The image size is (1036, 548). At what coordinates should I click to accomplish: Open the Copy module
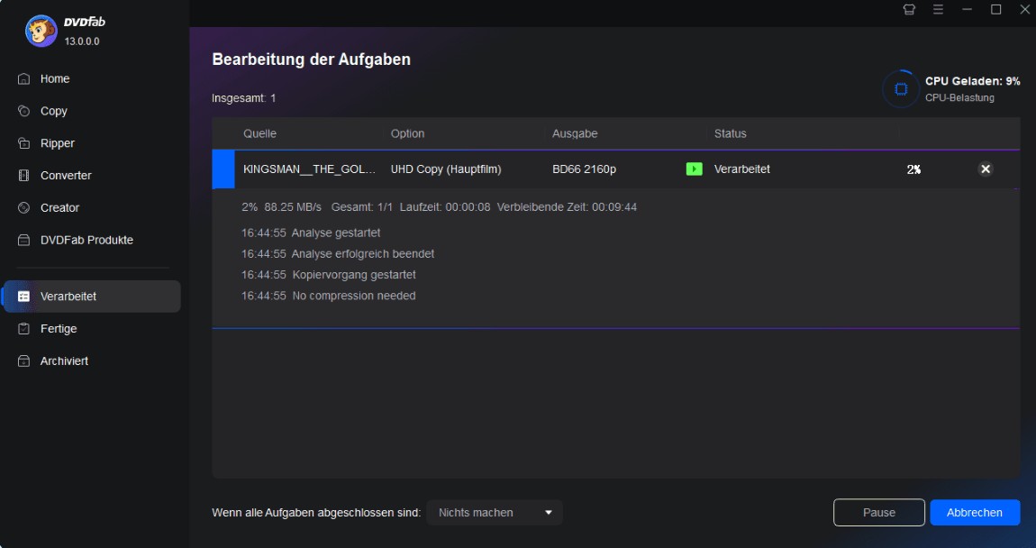pos(53,111)
